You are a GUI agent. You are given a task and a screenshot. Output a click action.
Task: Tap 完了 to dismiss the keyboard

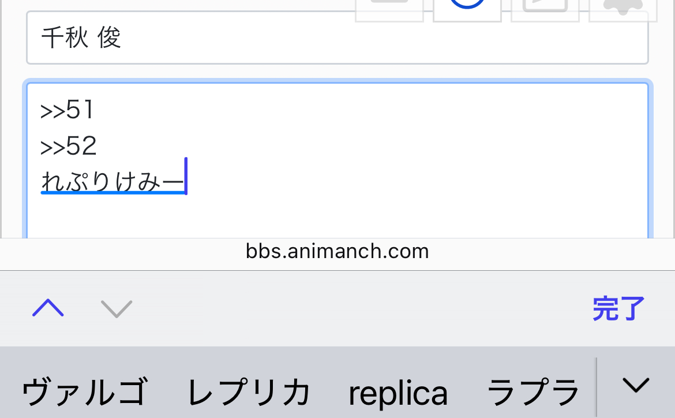pos(618,308)
